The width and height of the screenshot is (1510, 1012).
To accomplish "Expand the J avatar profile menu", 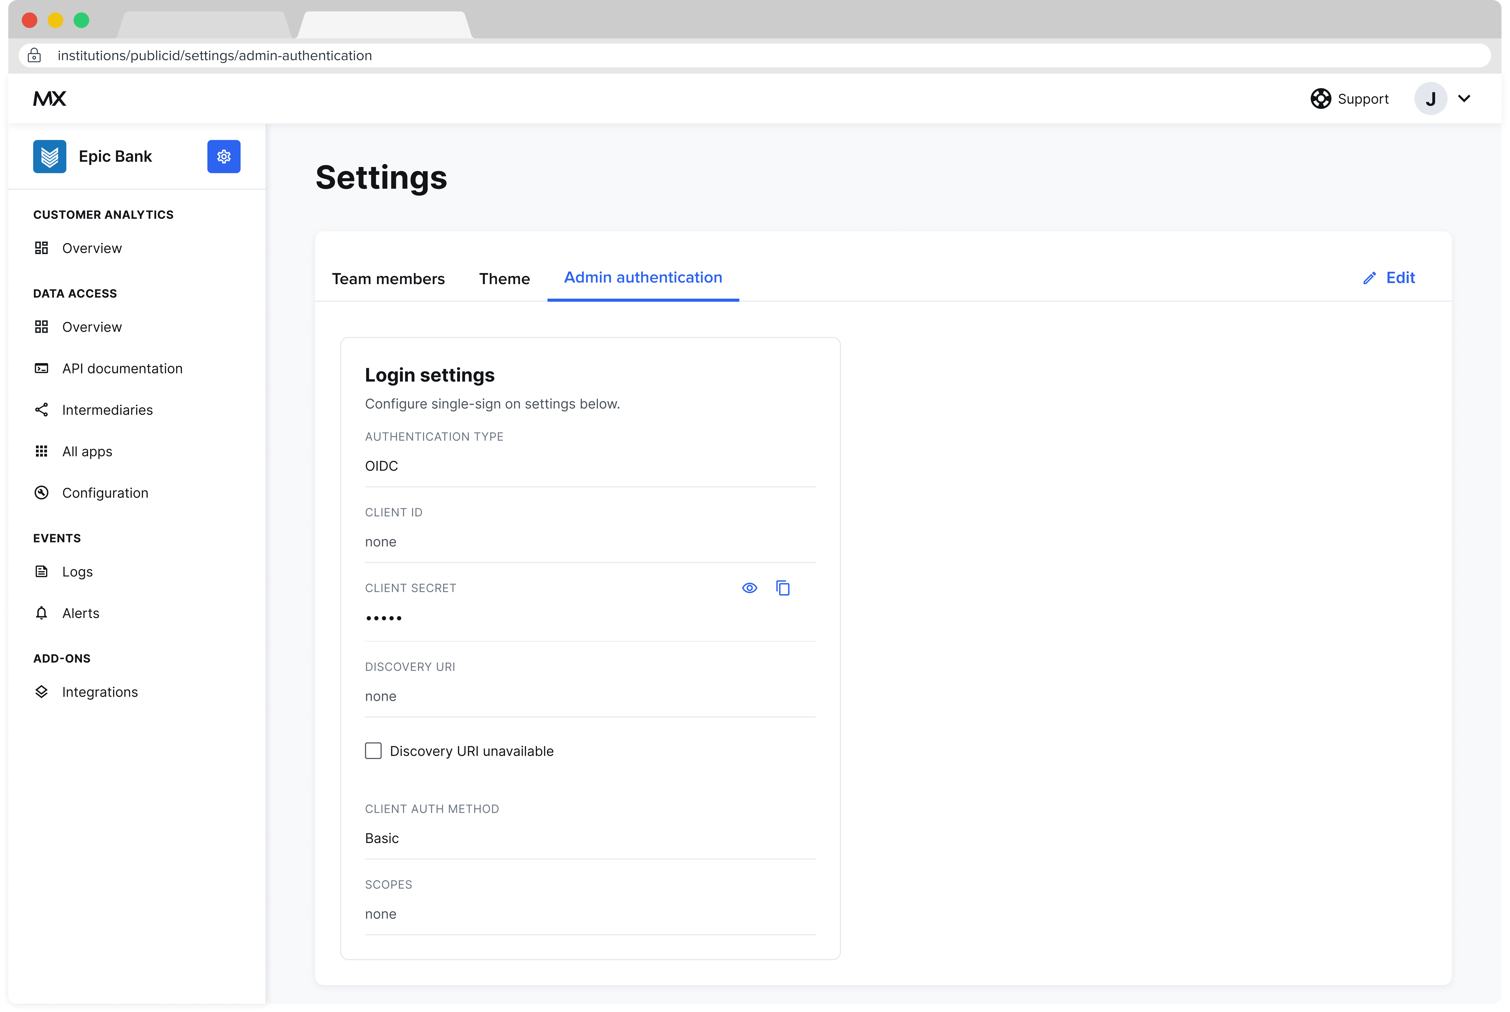I will pos(1431,99).
